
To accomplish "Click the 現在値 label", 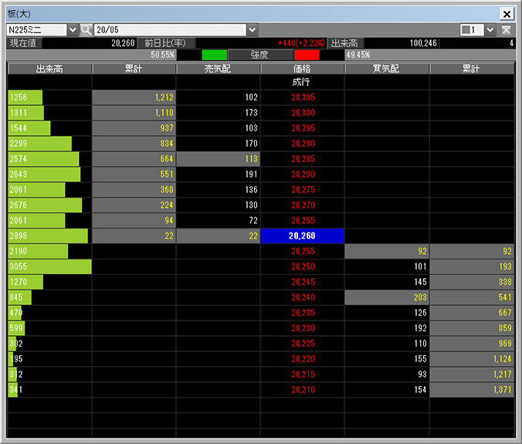I will [x=23, y=43].
